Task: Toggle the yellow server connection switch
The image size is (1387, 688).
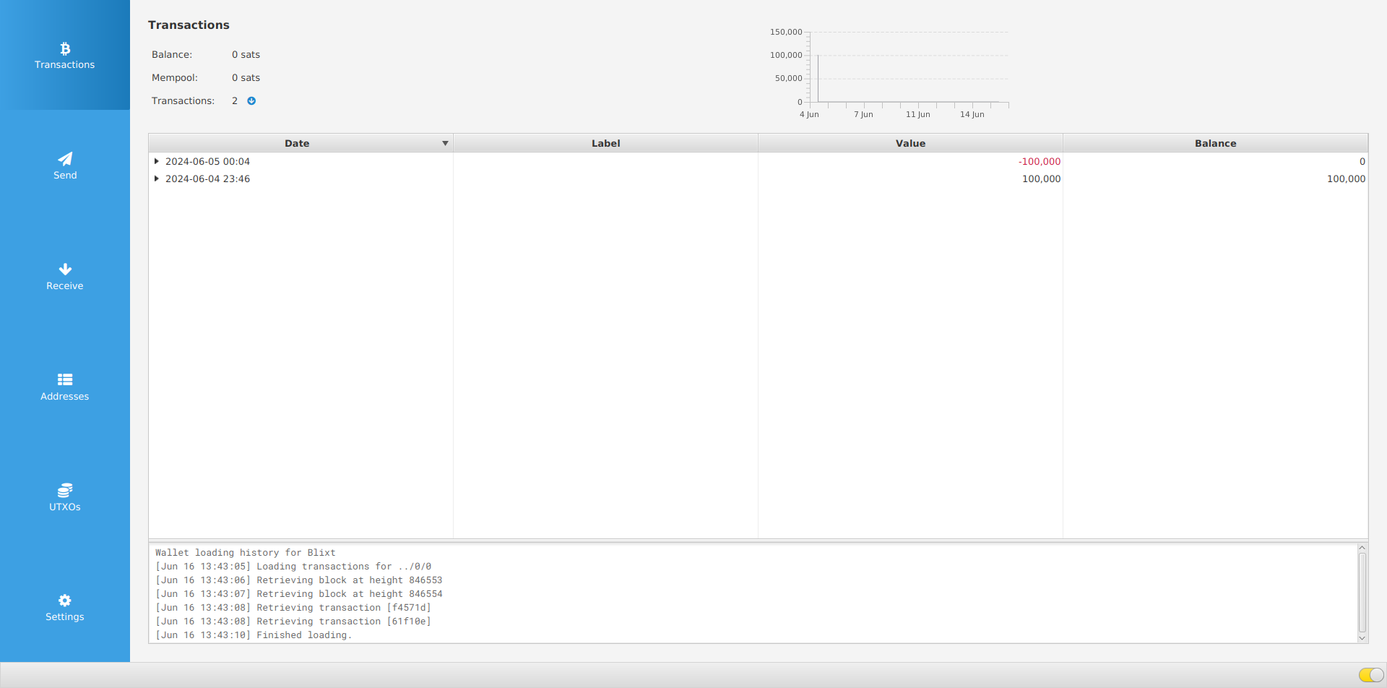Action: (1370, 675)
